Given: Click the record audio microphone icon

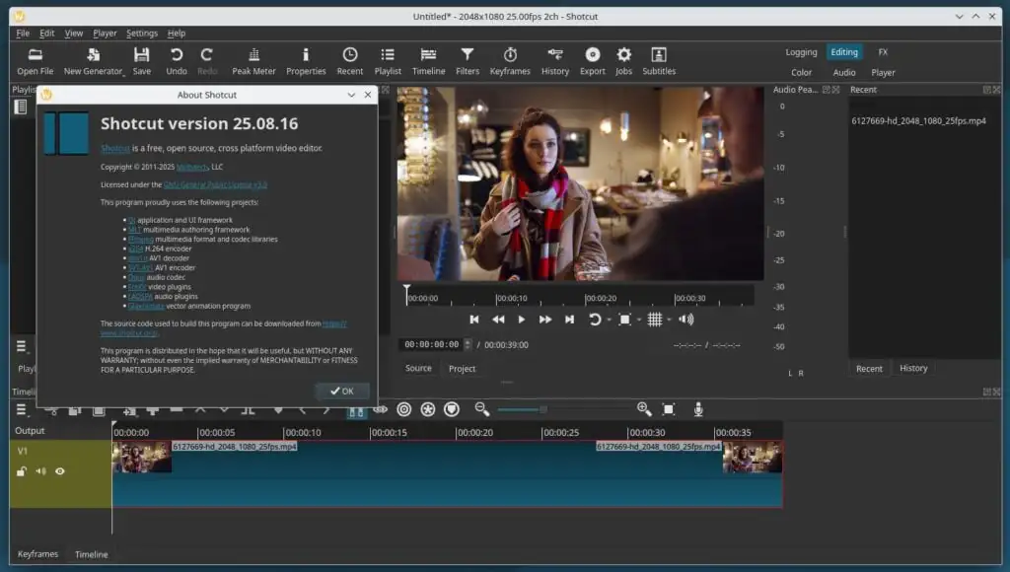Looking at the screenshot, I should pyautogui.click(x=698, y=409).
